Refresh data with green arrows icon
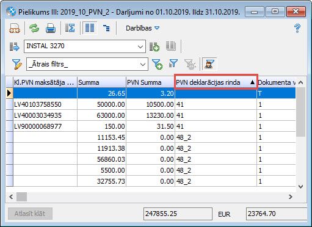Screen dimensions: 312x227 coord(34,28)
